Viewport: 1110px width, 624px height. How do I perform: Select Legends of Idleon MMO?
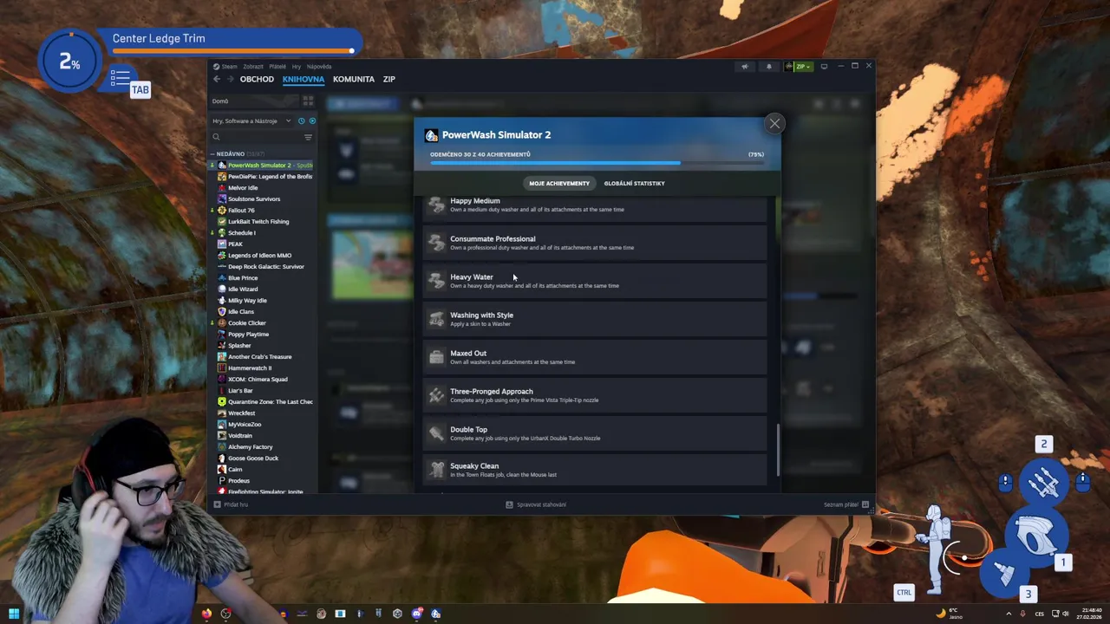click(x=259, y=255)
